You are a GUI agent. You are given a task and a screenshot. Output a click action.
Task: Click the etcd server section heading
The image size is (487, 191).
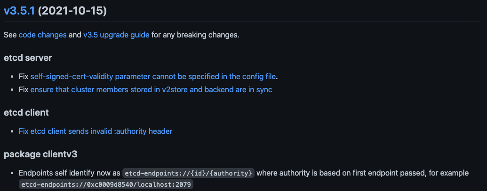coord(28,58)
